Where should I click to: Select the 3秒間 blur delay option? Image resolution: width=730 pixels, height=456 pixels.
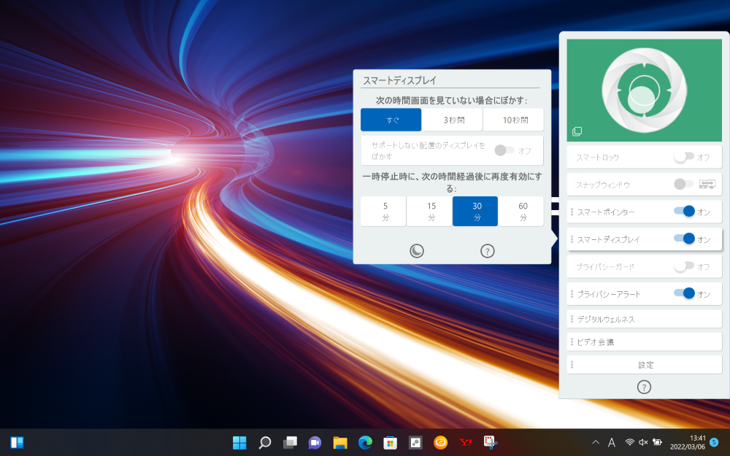click(x=452, y=120)
